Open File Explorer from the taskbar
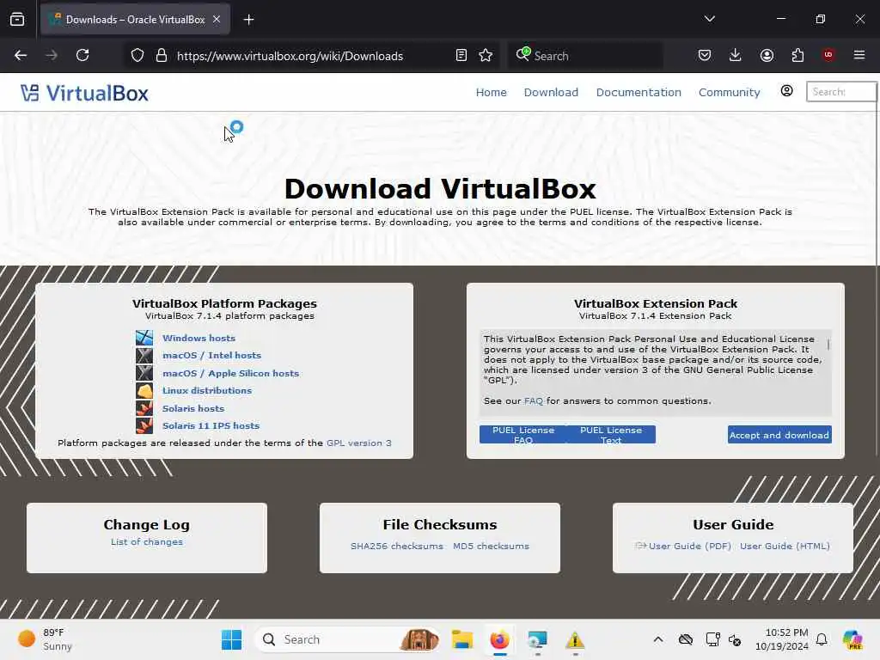This screenshot has width=880, height=660. pyautogui.click(x=461, y=639)
